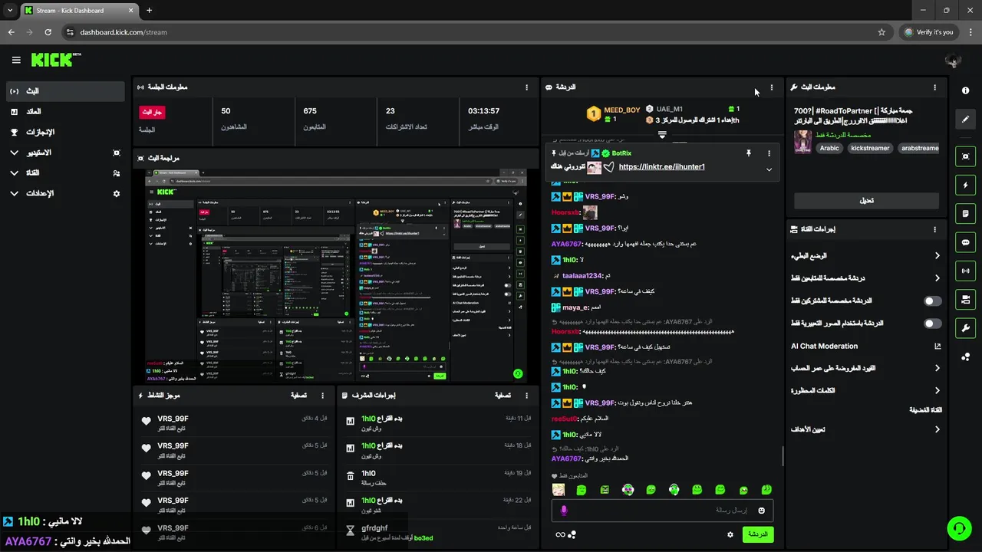Open the moderator actions panel three-dots menu
The height and width of the screenshot is (552, 982).
[x=526, y=396]
